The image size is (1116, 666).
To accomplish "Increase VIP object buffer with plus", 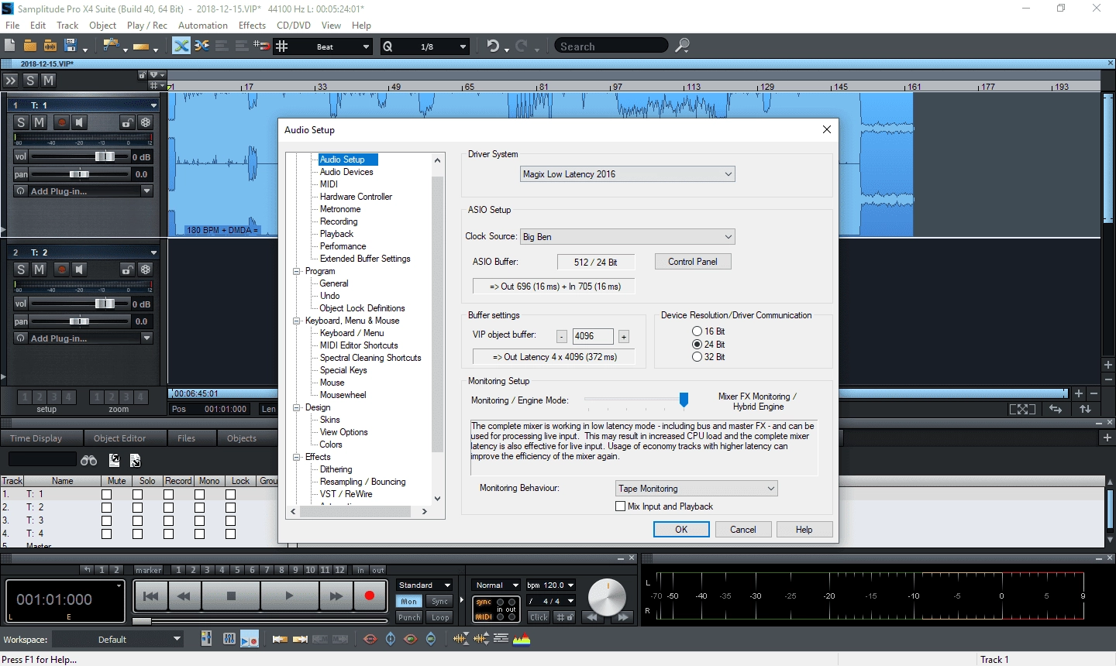I will (624, 336).
